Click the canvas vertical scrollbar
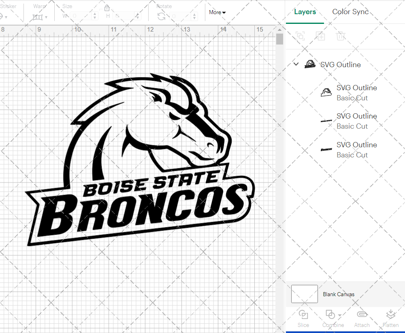405x333 pixels. (279, 39)
